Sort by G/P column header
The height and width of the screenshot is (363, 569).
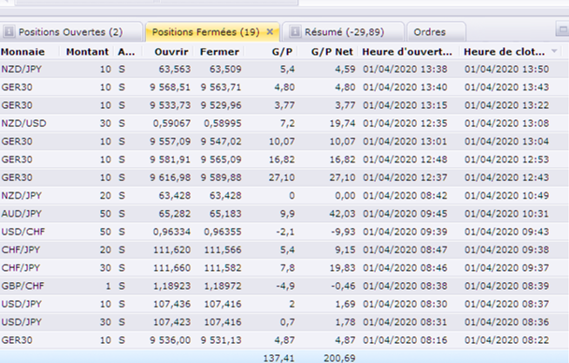[x=282, y=52]
